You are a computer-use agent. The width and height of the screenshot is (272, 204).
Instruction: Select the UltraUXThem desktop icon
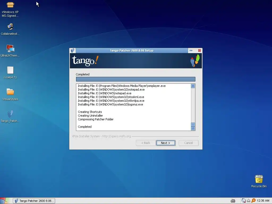[10, 51]
